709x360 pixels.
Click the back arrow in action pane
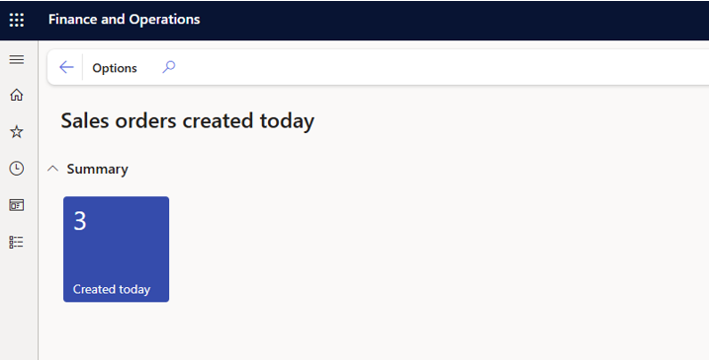coord(66,67)
